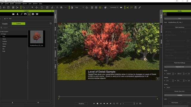191x107 pixels.
Task: Open the Create menu
Action: pos(7,4)
